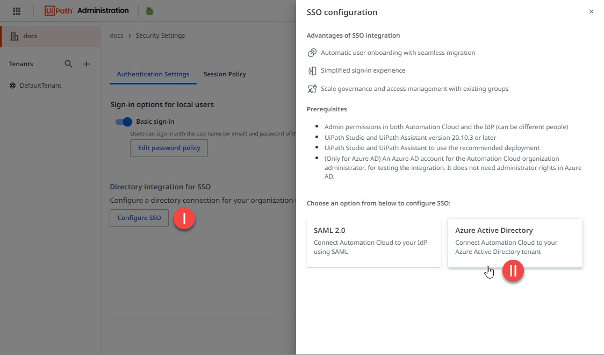Click the UiPath logo
This screenshot has height=355, width=604.
click(x=58, y=11)
